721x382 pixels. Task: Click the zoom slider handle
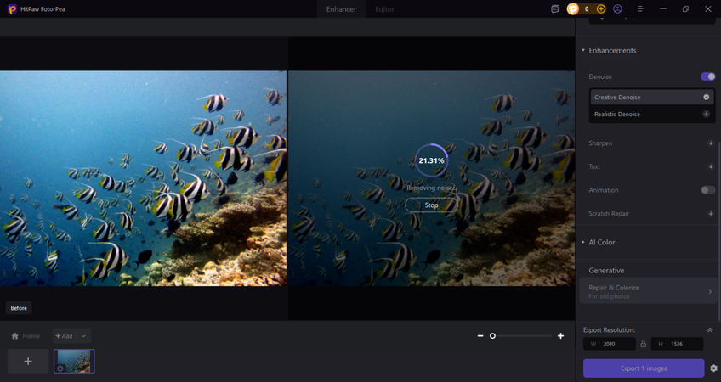pyautogui.click(x=492, y=336)
